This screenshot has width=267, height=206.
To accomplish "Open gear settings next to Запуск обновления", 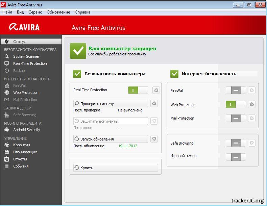I will [154, 139].
